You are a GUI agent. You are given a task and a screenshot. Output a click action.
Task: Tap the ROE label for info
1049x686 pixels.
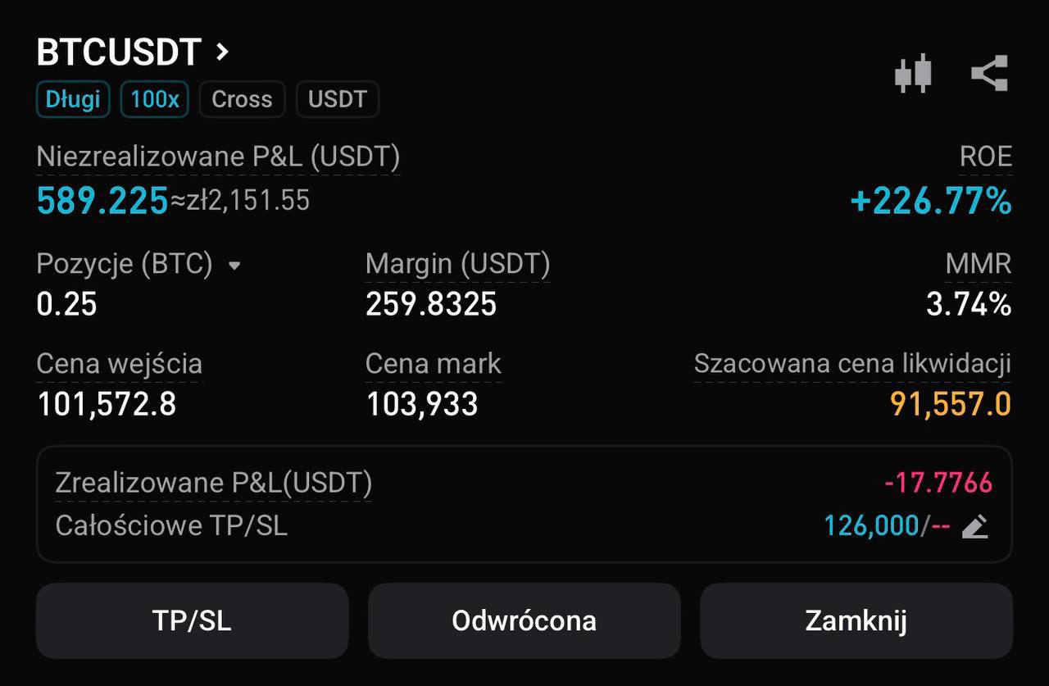pyautogui.click(x=986, y=157)
